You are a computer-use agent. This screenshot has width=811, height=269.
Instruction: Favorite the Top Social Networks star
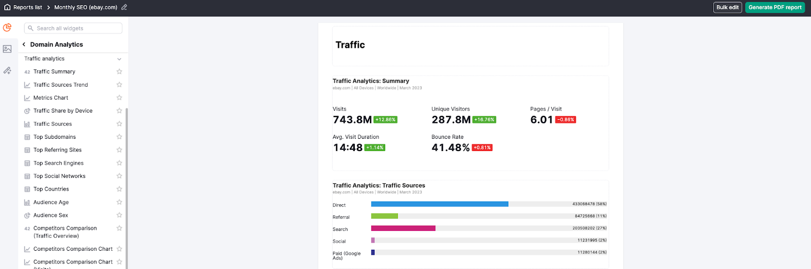click(119, 176)
